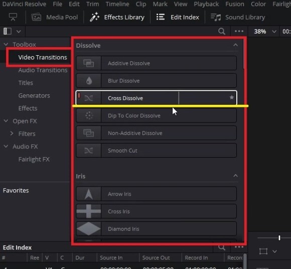The height and width of the screenshot is (269, 291).
Task: Click the Effects Library magic wand icon
Action: tap(95, 17)
